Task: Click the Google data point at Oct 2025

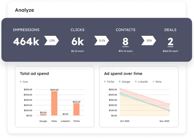Action: pyautogui.click(x=120, y=93)
